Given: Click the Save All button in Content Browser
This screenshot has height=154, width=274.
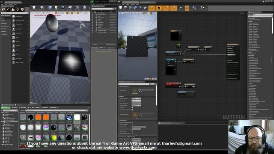Looking at the screenshot, I should (23, 107).
